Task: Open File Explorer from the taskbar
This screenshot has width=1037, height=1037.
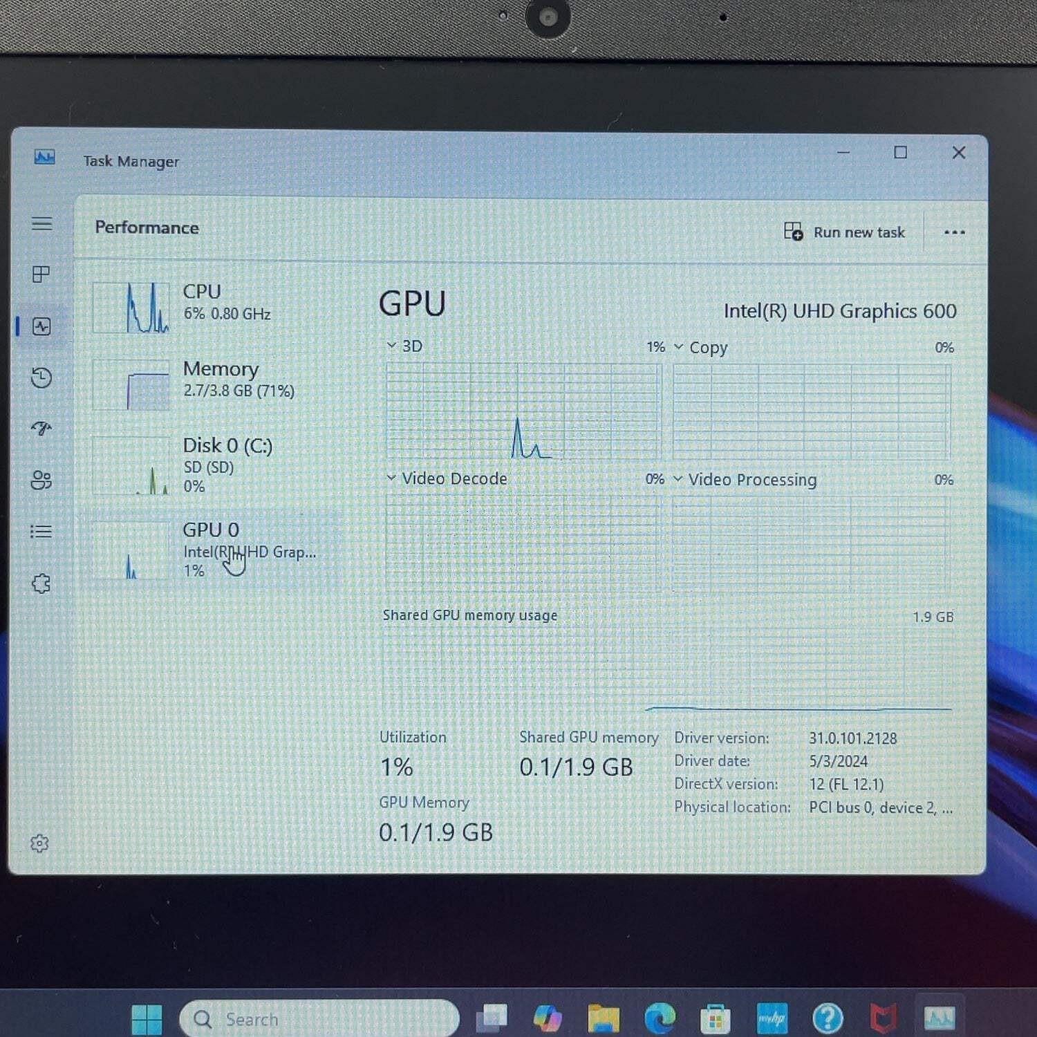Action: pyautogui.click(x=604, y=1018)
